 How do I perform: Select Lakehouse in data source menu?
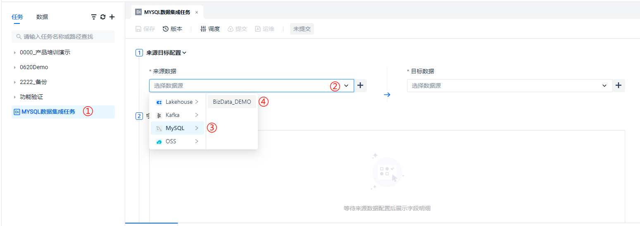[x=179, y=102]
